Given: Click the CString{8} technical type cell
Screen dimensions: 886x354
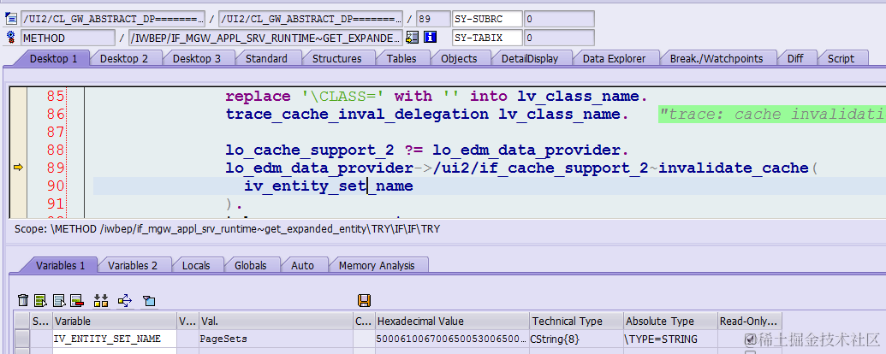Looking at the screenshot, I should [576, 339].
